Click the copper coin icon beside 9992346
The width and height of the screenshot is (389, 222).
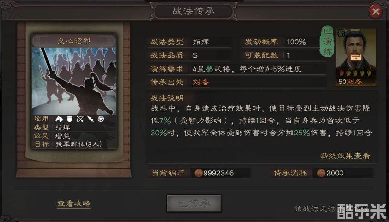point(199,173)
